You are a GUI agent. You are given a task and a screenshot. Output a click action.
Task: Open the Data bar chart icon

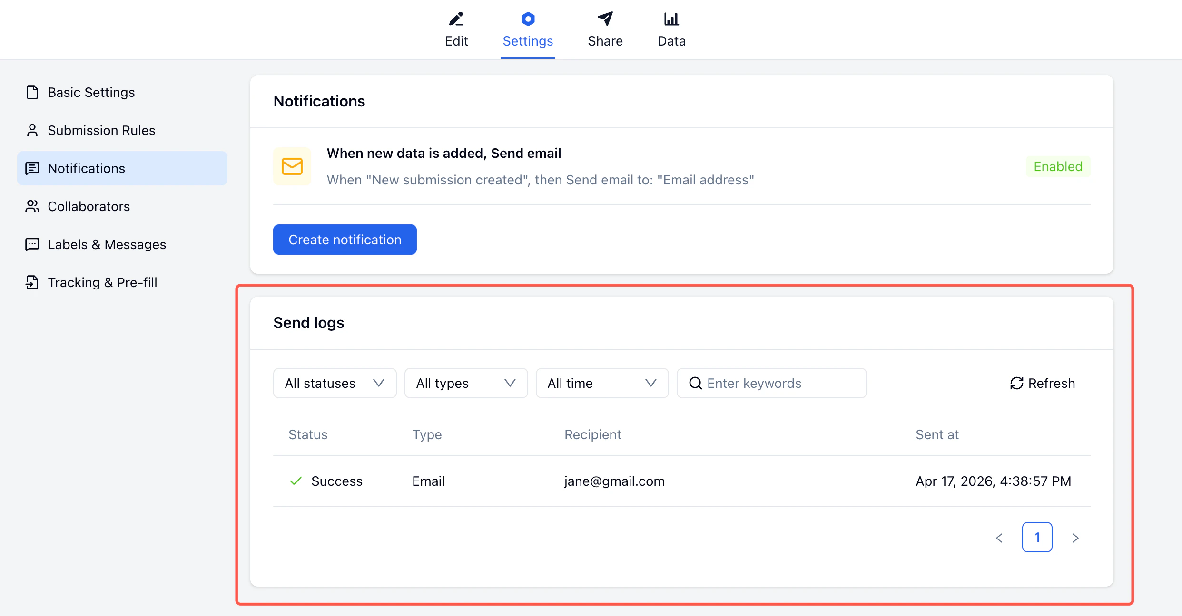(x=671, y=18)
